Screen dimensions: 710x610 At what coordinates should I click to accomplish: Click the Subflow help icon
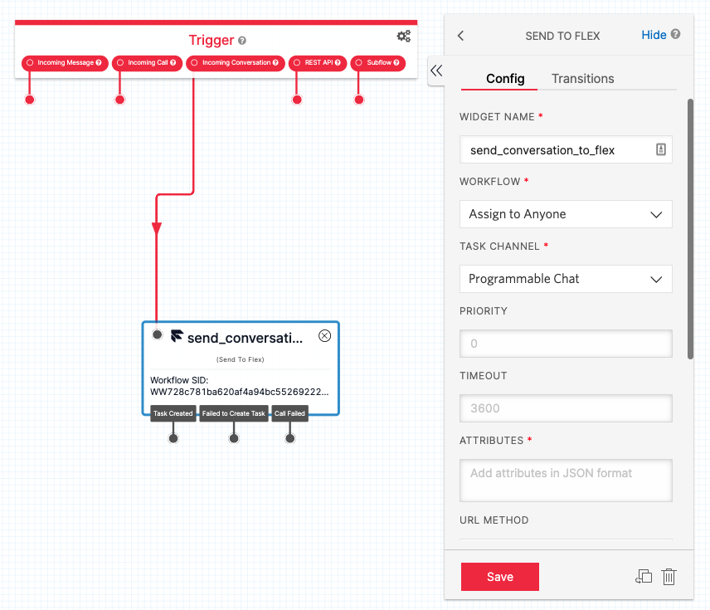[398, 63]
